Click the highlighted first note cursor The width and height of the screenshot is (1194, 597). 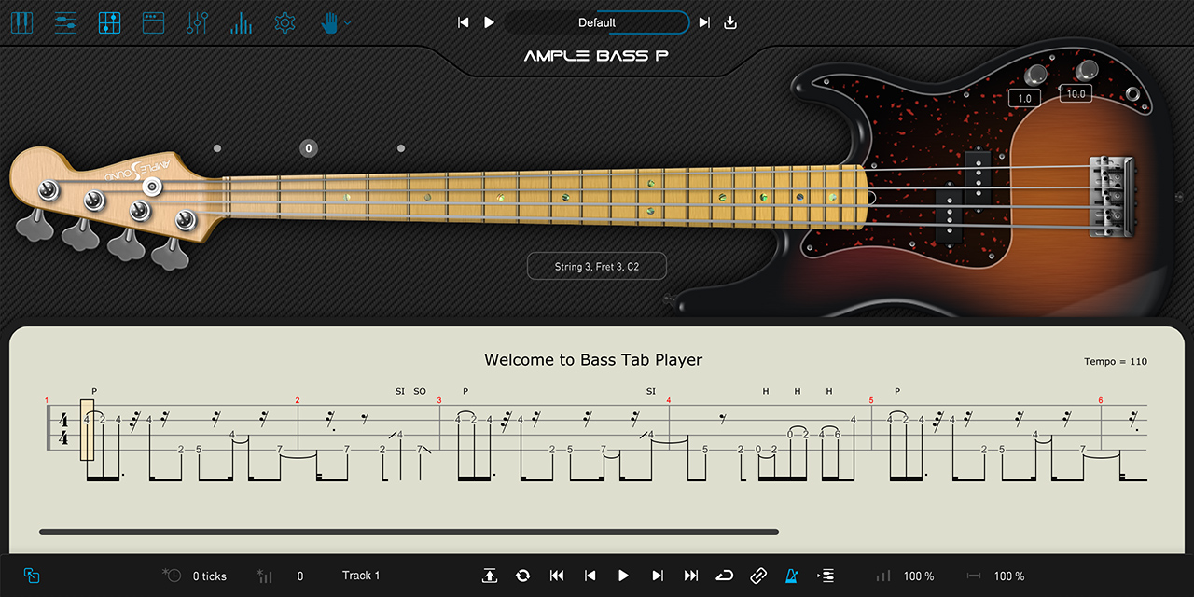coord(87,429)
